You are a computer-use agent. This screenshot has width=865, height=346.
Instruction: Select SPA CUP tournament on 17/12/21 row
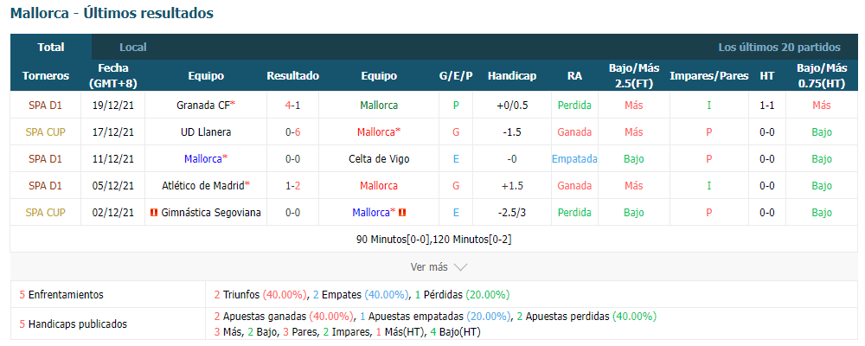coord(45,132)
